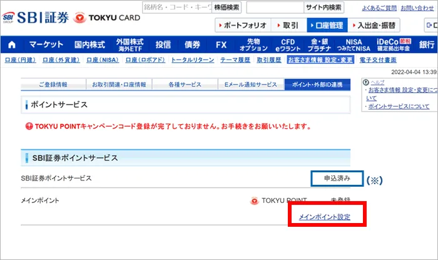
Task: Open メインポイント設定 link
Action: coord(324,217)
